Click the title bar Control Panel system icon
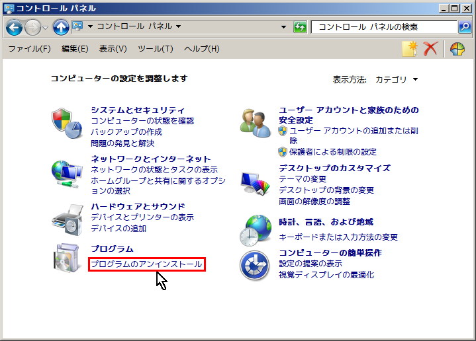The width and height of the screenshot is (476, 341). pyautogui.click(x=9, y=8)
